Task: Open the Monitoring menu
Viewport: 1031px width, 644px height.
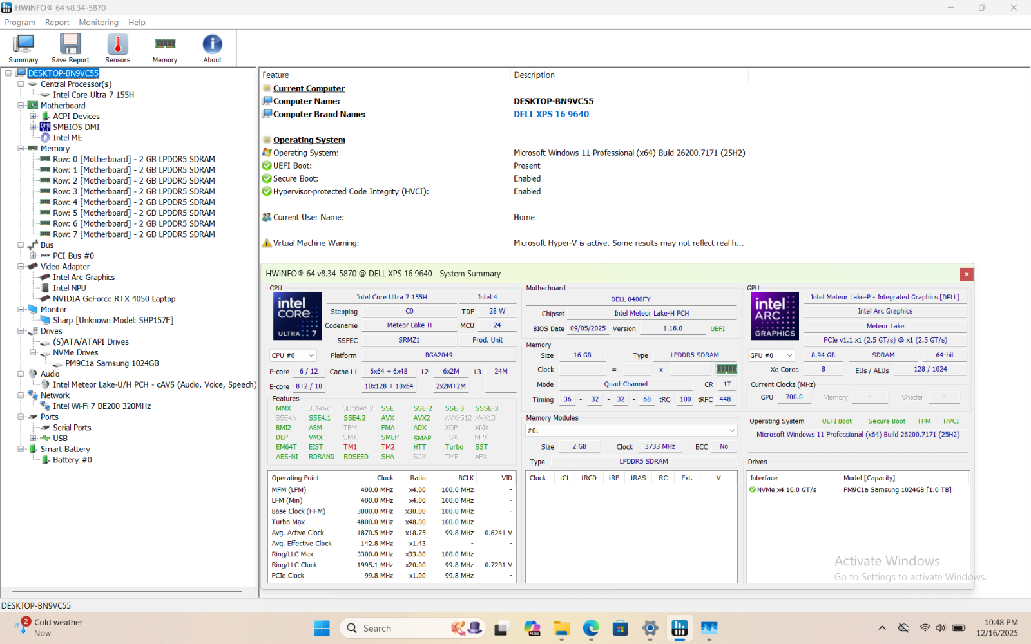Action: tap(99, 23)
